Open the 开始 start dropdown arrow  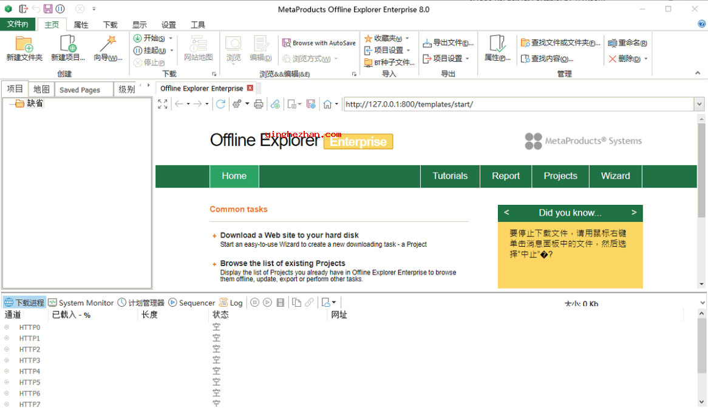[171, 38]
